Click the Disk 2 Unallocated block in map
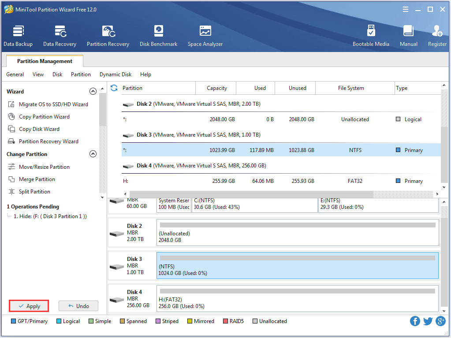Image resolution: width=451 pixels, height=338 pixels. coord(298,233)
